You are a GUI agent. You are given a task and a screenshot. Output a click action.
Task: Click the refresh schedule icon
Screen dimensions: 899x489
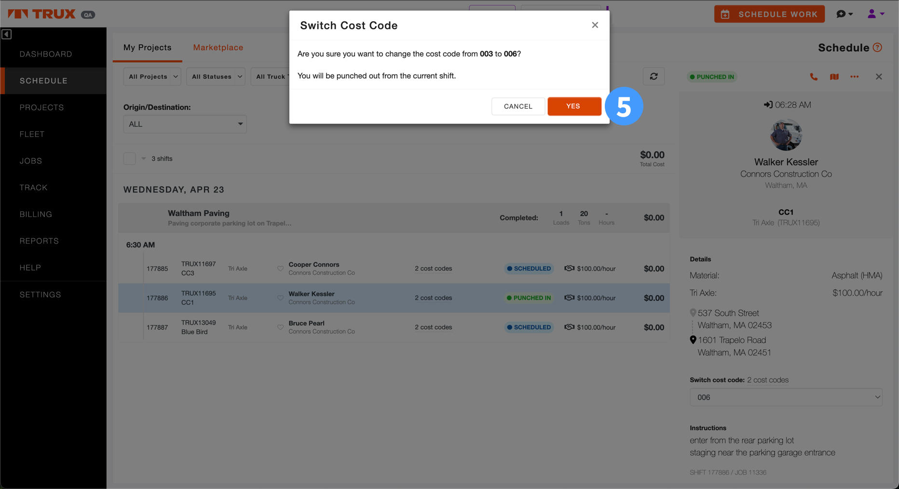(654, 77)
